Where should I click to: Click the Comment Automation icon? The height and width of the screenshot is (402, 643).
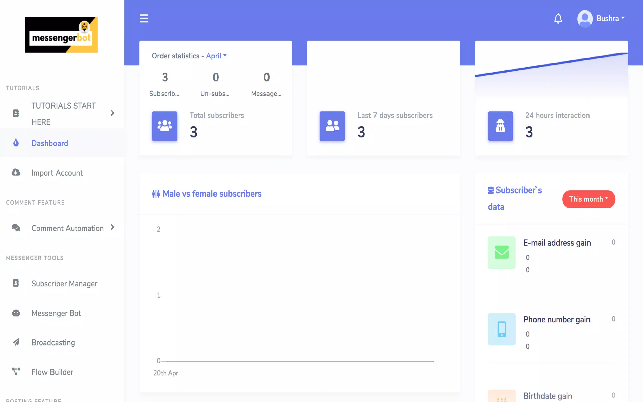pyautogui.click(x=16, y=227)
